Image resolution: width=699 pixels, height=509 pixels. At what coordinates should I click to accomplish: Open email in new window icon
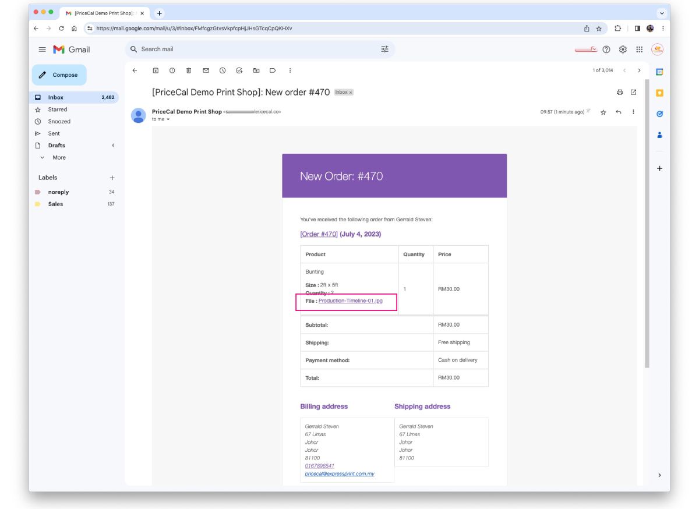pos(634,92)
